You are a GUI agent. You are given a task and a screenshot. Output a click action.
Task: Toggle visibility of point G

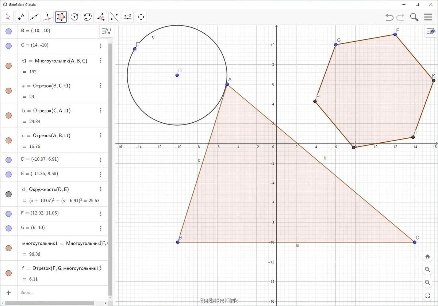[9, 228]
